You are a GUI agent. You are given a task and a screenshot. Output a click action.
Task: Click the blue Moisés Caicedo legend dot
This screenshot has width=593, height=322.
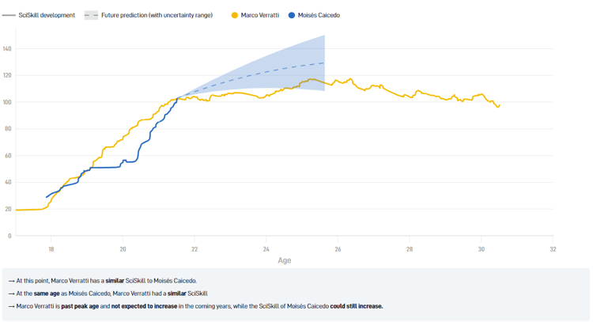[292, 15]
